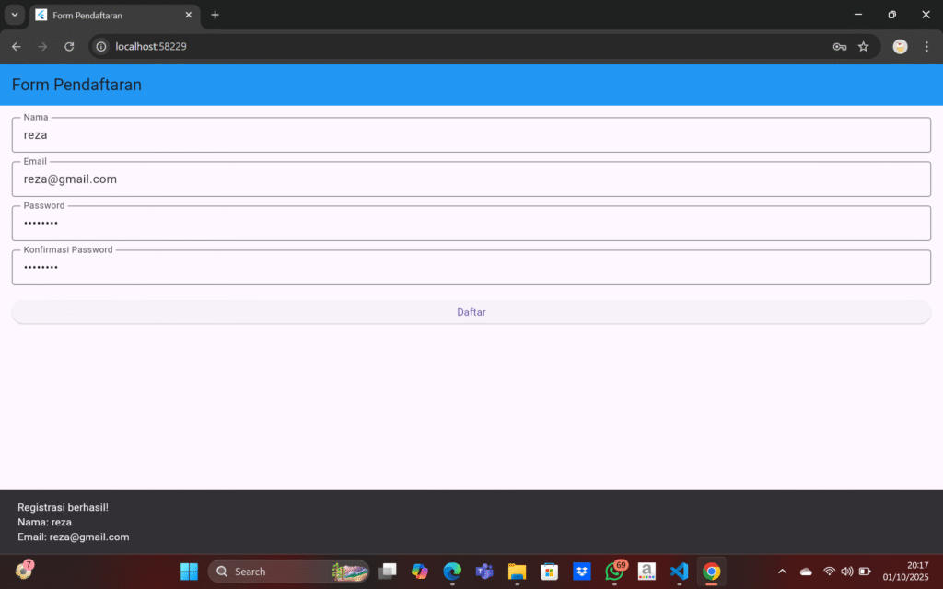Open the Chrome three-dot menu
The width and height of the screenshot is (943, 589).
pyautogui.click(x=926, y=47)
